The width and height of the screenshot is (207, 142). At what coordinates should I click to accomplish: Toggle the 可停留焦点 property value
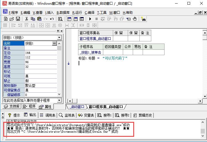[x=41, y=90]
